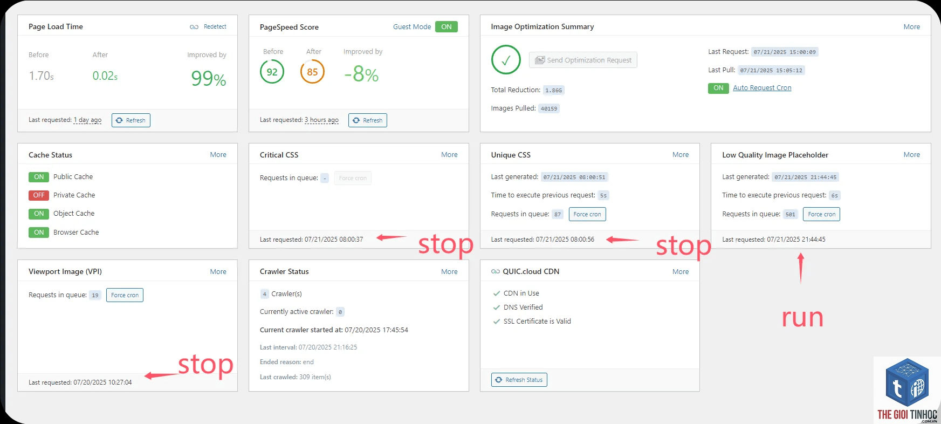Open More in Low Quality Image Placeholder
This screenshot has height=424, width=941.
(912, 155)
